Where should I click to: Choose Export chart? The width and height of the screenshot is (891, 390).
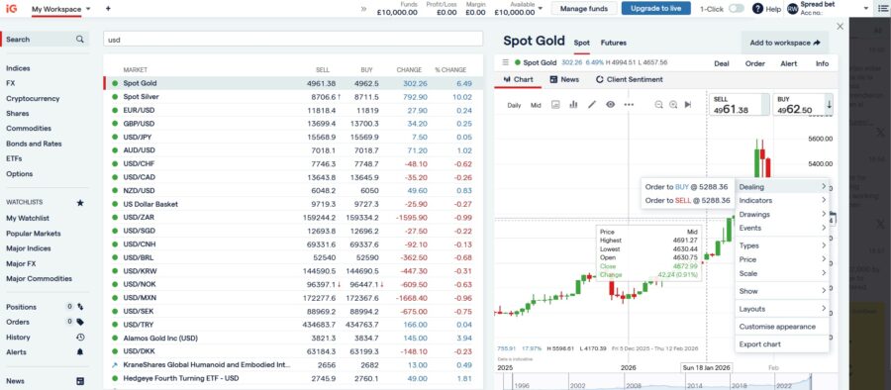tap(782, 343)
